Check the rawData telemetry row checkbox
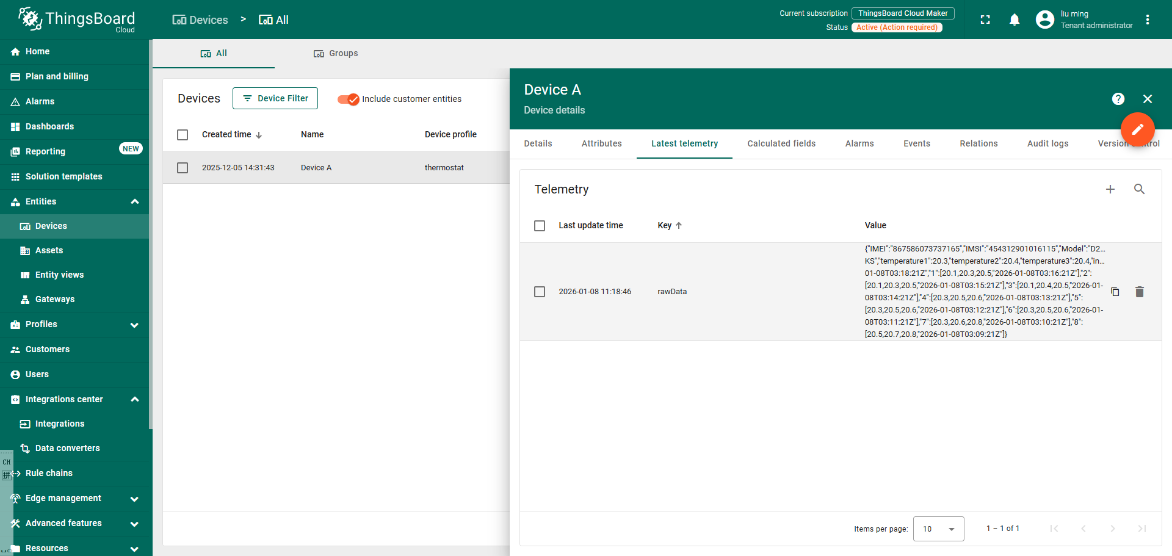The image size is (1172, 556). pyautogui.click(x=540, y=292)
